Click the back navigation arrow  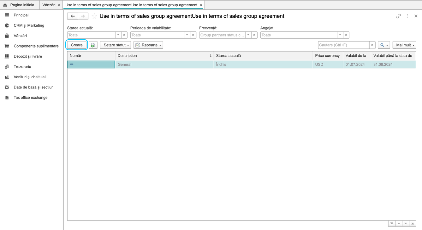click(73, 16)
